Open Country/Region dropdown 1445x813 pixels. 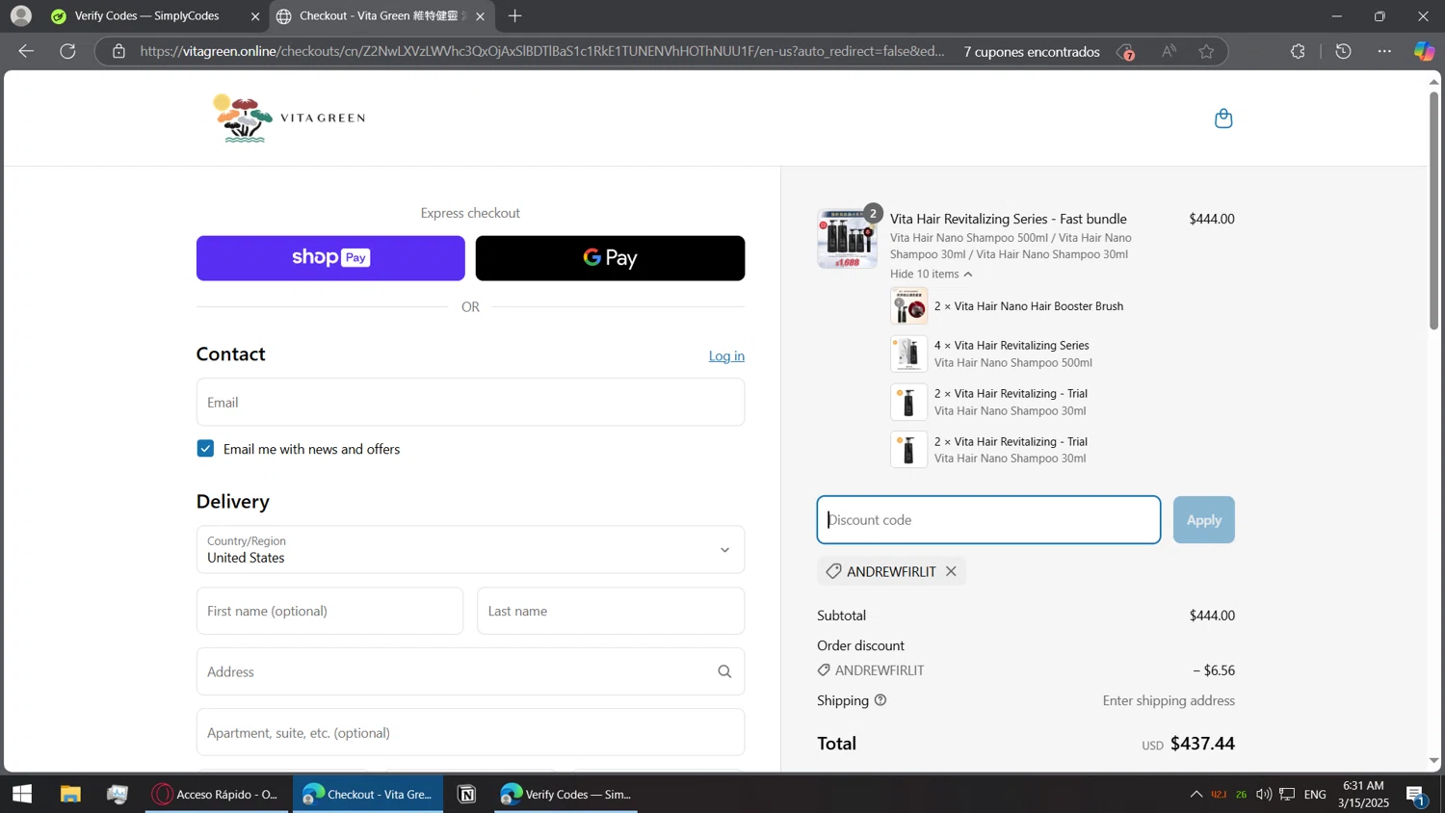[470, 549]
